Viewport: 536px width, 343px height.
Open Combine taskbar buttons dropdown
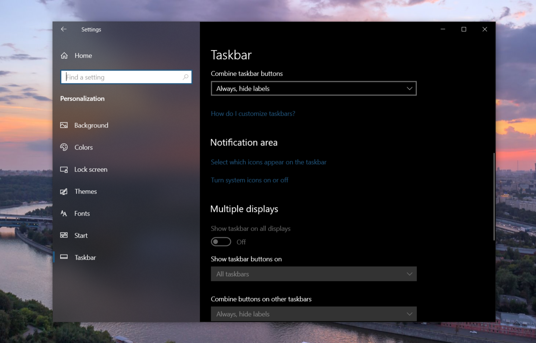pyautogui.click(x=314, y=89)
